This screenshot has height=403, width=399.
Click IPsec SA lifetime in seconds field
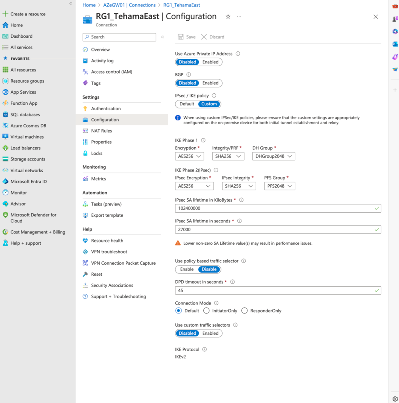(x=278, y=229)
